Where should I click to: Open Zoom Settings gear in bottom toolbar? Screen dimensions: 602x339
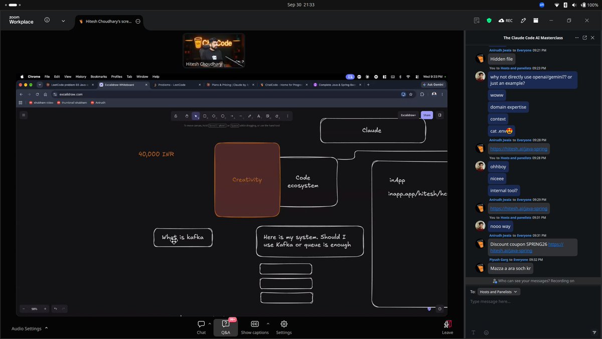coord(284,327)
